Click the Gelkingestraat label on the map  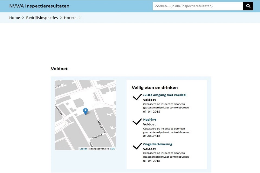[102, 127]
